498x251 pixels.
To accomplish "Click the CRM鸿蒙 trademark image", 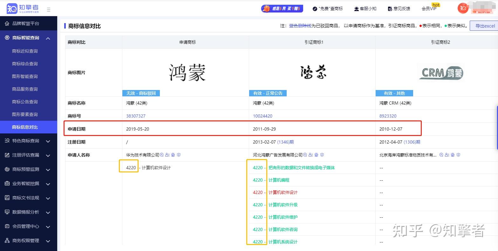I will pos(440,73).
